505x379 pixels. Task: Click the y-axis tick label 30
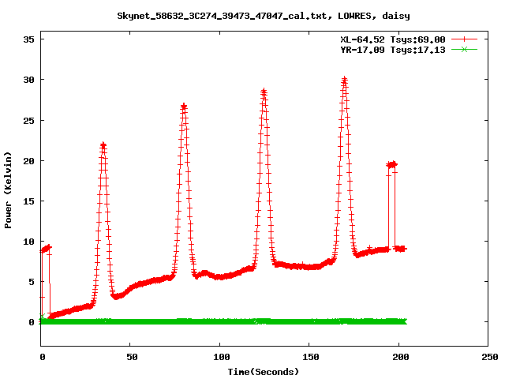click(28, 80)
